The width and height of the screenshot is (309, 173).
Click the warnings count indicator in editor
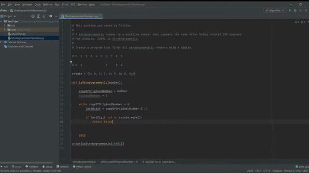(x=297, y=22)
